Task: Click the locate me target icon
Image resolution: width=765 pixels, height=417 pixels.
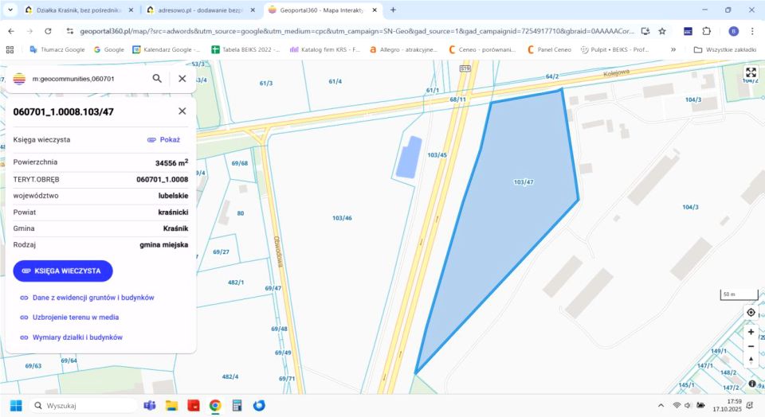Action: pos(751,313)
